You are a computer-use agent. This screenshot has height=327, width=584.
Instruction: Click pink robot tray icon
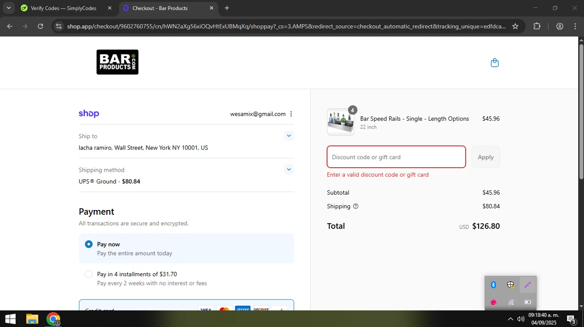coord(493,302)
